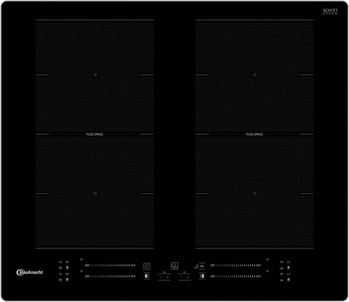Tap the rear-left cooking zone center marker
349x302 pixels.
(x=95, y=75)
